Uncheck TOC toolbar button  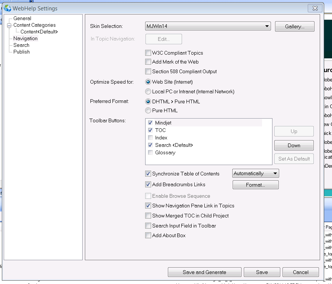click(150, 130)
